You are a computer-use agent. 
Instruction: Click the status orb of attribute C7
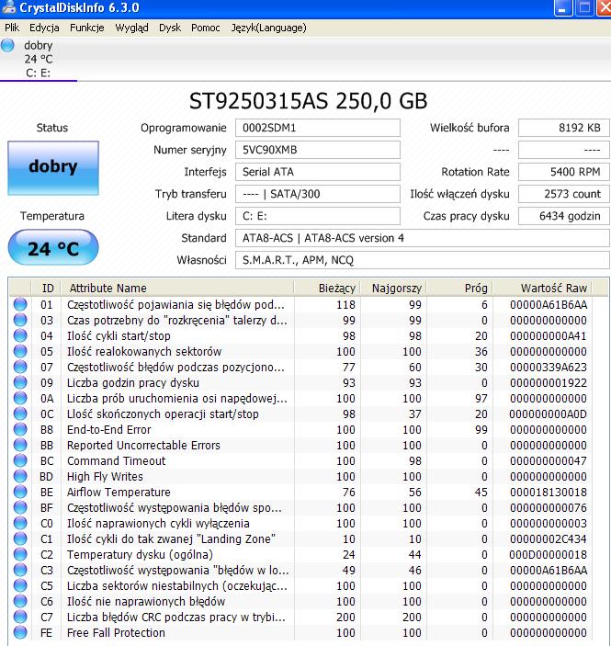click(20, 618)
